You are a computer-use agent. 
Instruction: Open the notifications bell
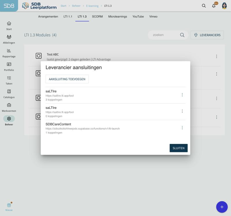point(214,6)
